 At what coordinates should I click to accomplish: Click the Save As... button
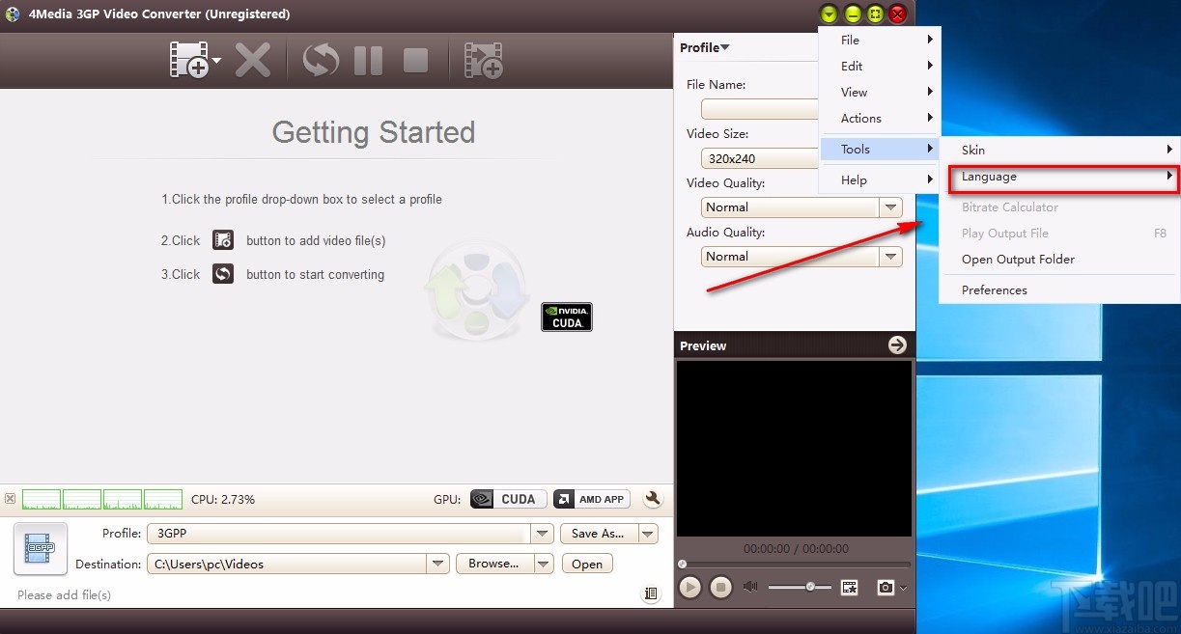point(598,534)
